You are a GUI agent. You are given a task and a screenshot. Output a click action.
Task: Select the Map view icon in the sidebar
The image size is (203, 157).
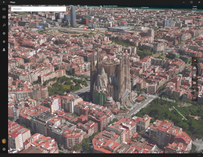point(4,17)
